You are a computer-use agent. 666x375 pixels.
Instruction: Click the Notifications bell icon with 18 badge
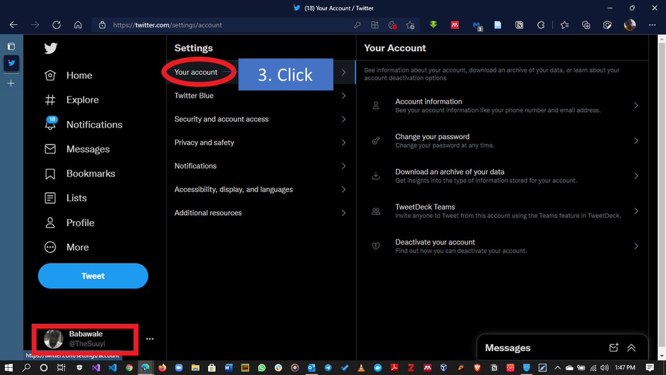click(51, 124)
